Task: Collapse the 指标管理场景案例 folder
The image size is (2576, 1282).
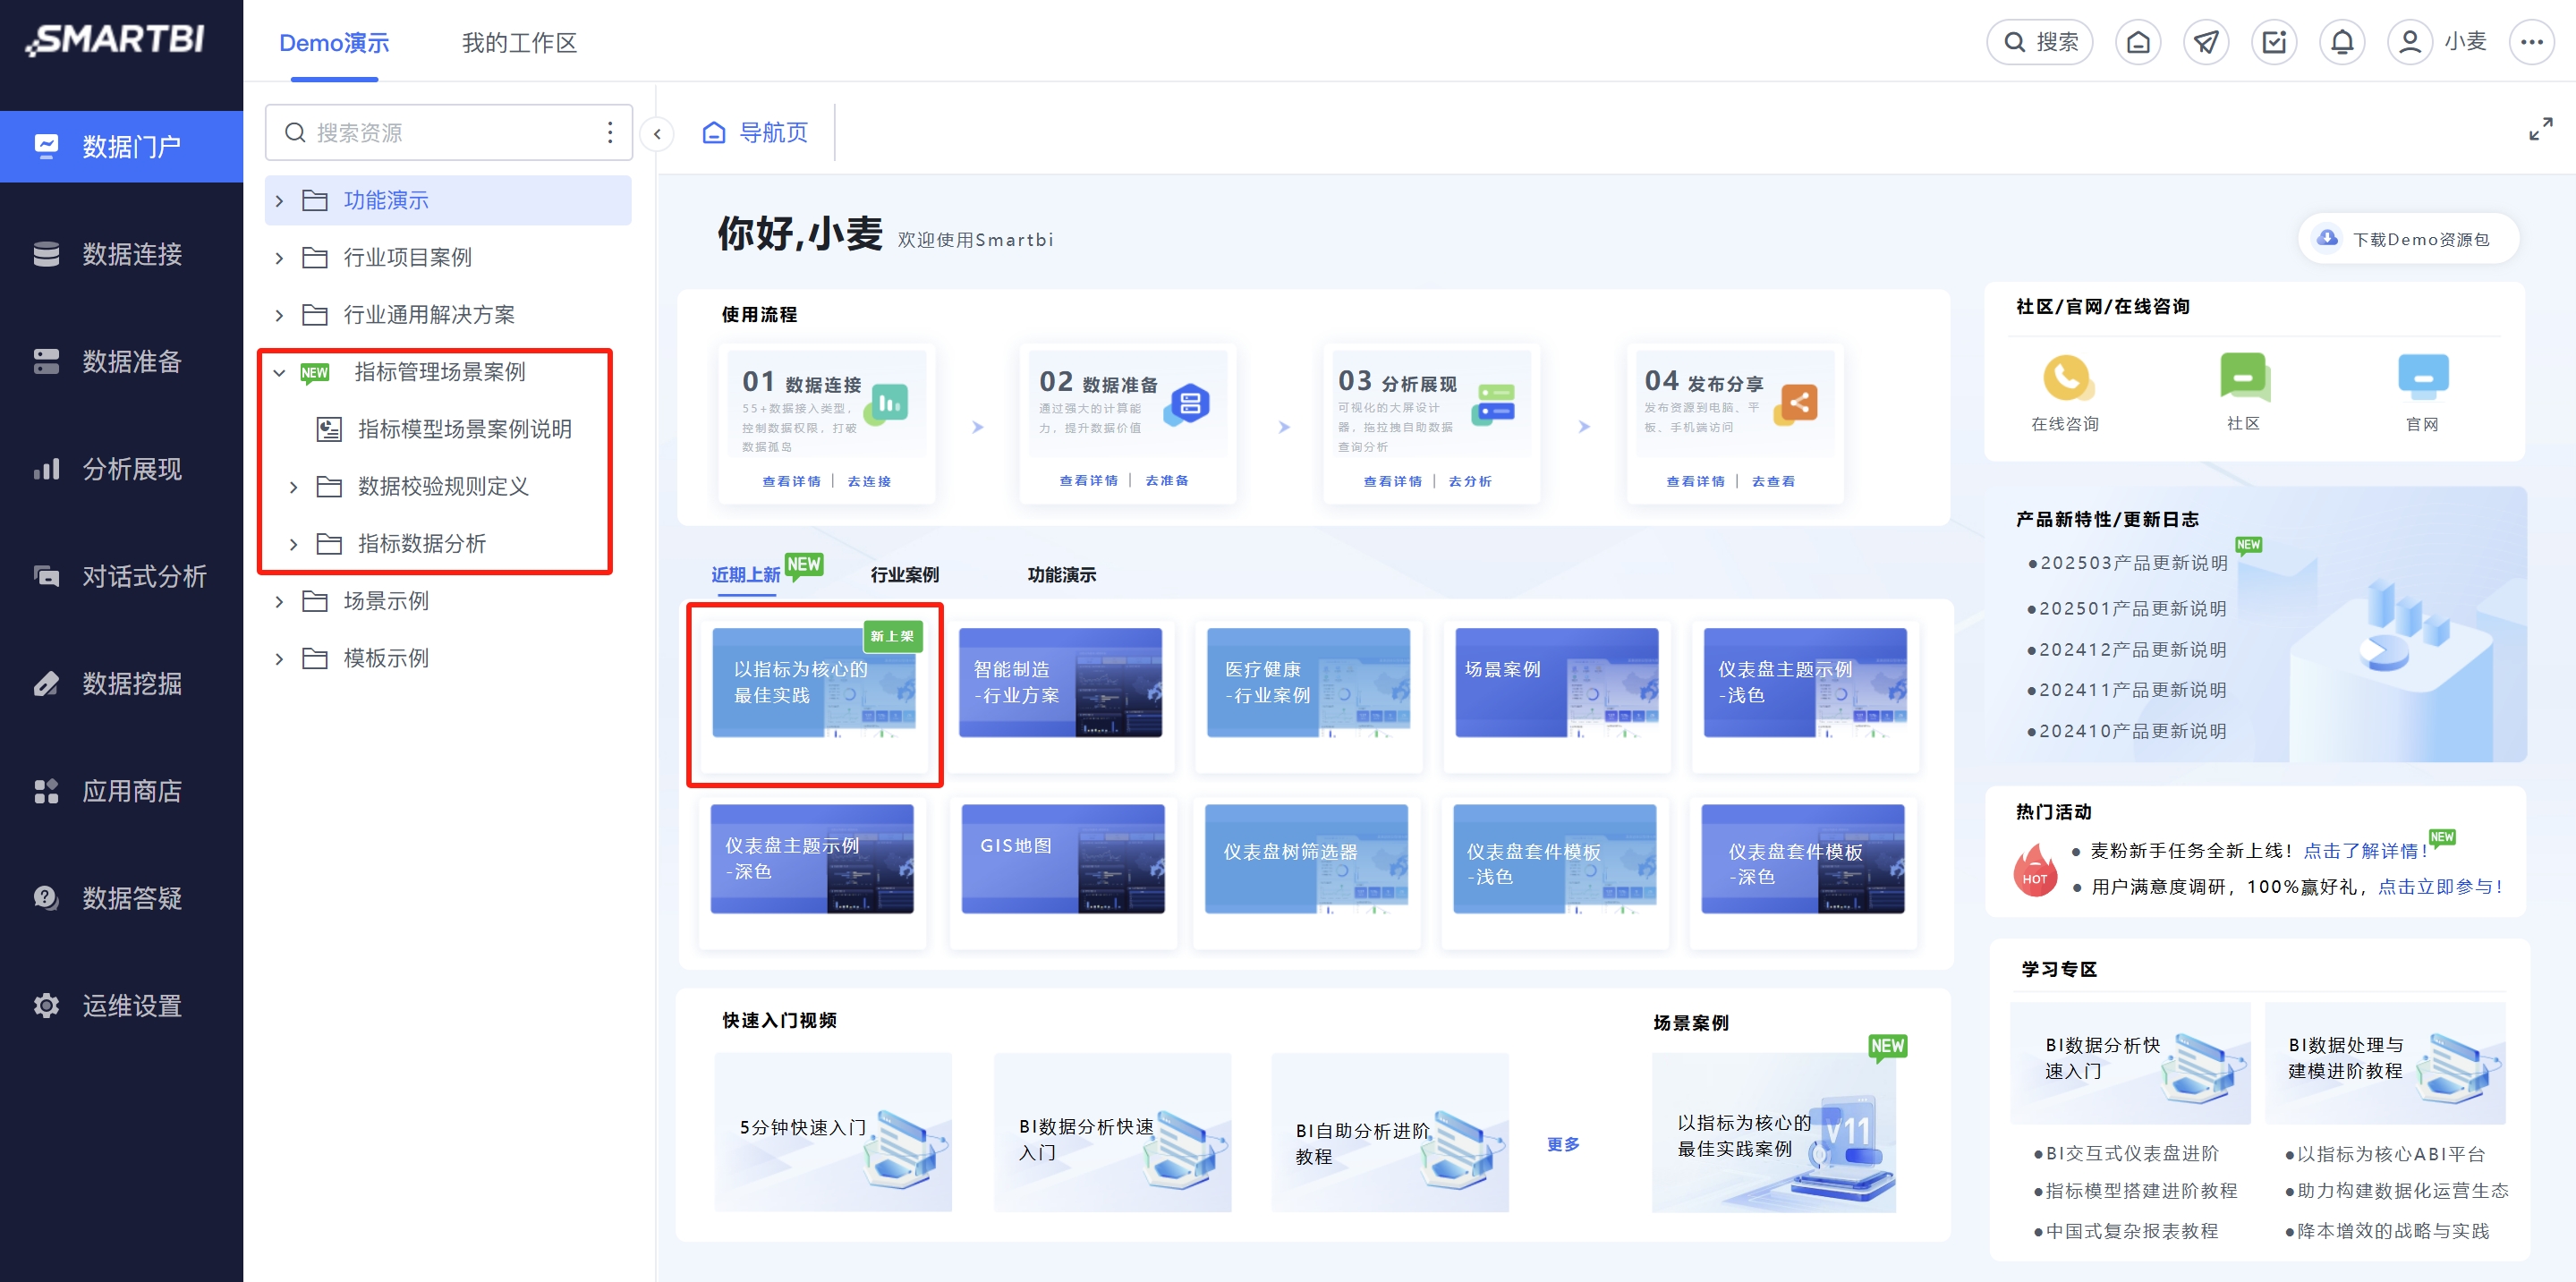Action: (x=279, y=372)
